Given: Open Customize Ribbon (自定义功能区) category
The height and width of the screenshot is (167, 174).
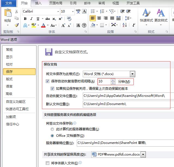Looking at the screenshot, I should coord(19,101).
